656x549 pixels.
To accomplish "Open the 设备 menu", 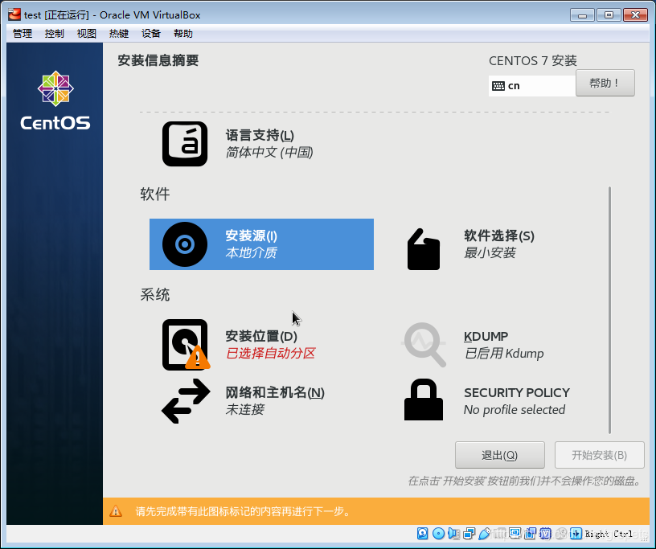I will pos(151,34).
